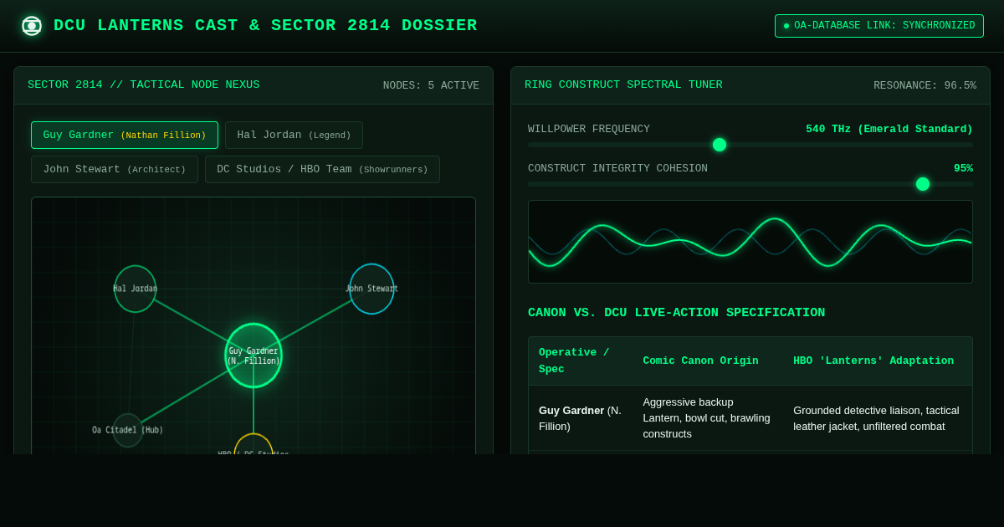Click 'RING CONSTRUCT SPECTRAL TUNER' panel title
This screenshot has height=527, width=1004.
[x=623, y=84]
